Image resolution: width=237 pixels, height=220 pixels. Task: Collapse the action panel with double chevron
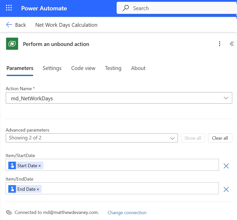pyautogui.click(x=231, y=44)
